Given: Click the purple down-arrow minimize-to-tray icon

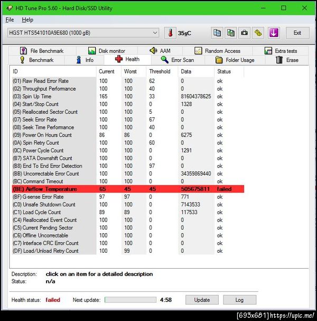Looking at the screenshot, I should [x=274, y=33].
